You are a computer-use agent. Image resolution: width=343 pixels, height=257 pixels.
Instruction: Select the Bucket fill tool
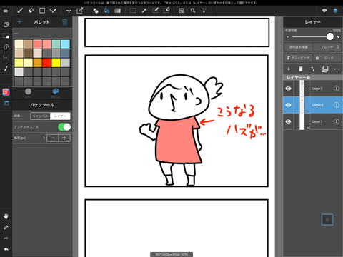point(106,11)
